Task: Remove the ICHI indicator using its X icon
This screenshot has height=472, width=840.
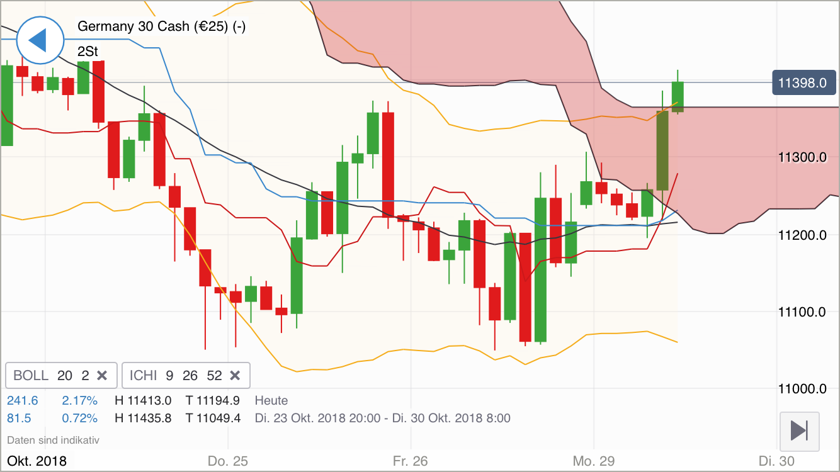Action: [x=234, y=375]
